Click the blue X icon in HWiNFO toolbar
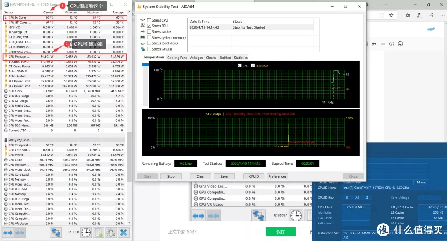447x241 pixels. pyautogui.click(x=124, y=233)
